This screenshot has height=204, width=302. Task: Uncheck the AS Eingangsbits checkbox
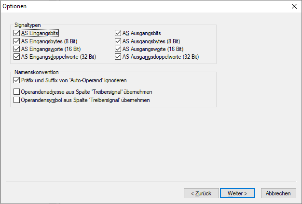(17, 33)
